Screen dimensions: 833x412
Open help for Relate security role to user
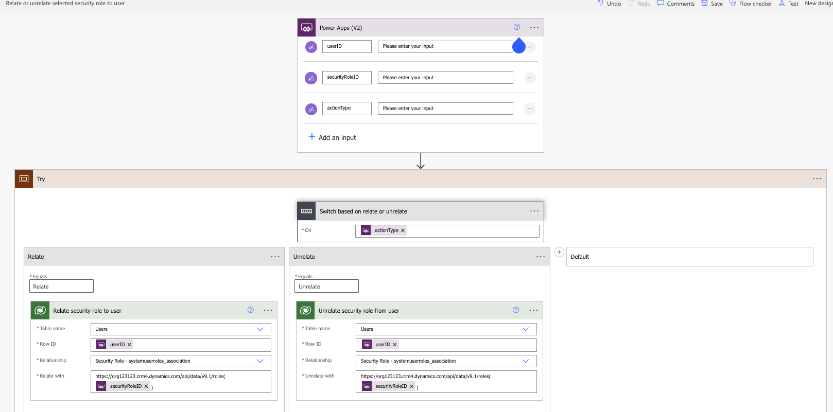(x=251, y=310)
